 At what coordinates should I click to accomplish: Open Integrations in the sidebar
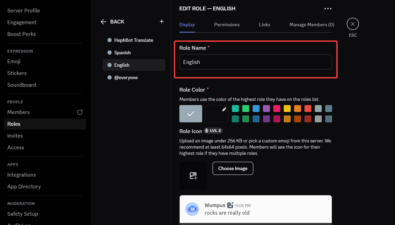[x=21, y=175]
